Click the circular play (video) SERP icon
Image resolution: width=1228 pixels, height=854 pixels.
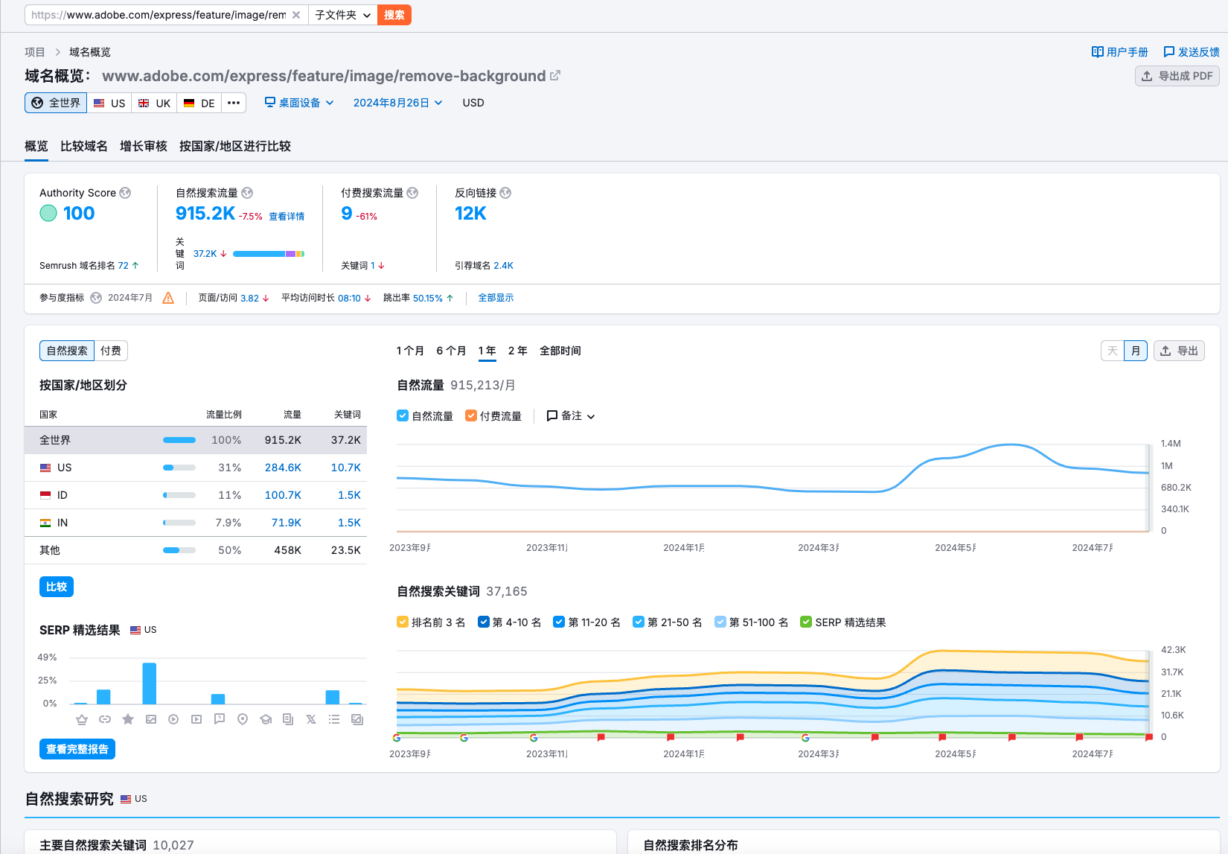(173, 719)
